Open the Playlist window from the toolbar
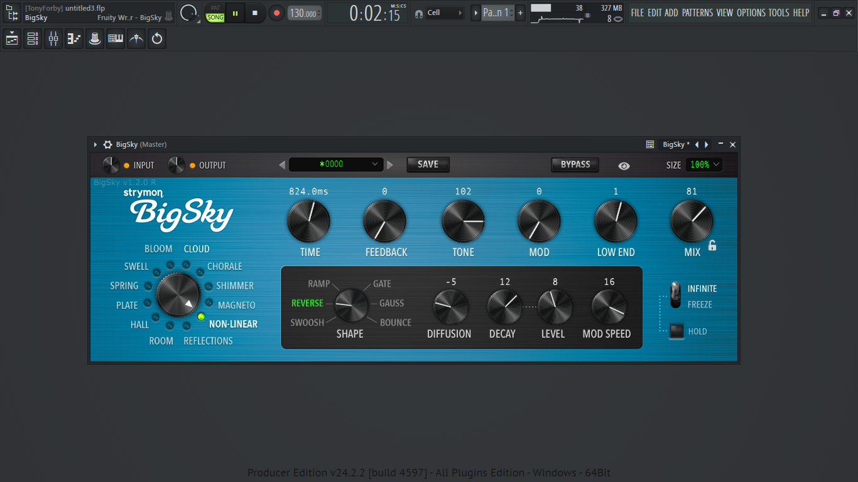 (x=12, y=40)
